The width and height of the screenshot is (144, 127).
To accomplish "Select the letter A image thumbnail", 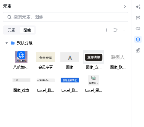I will 70,57.
